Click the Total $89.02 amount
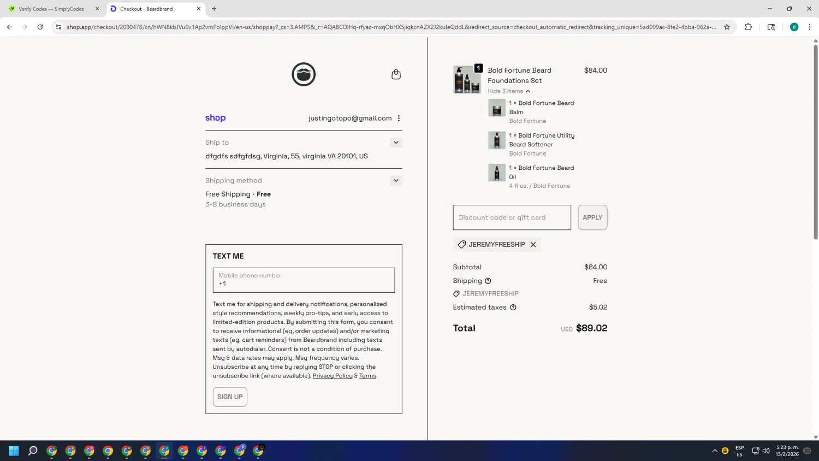 591,328
